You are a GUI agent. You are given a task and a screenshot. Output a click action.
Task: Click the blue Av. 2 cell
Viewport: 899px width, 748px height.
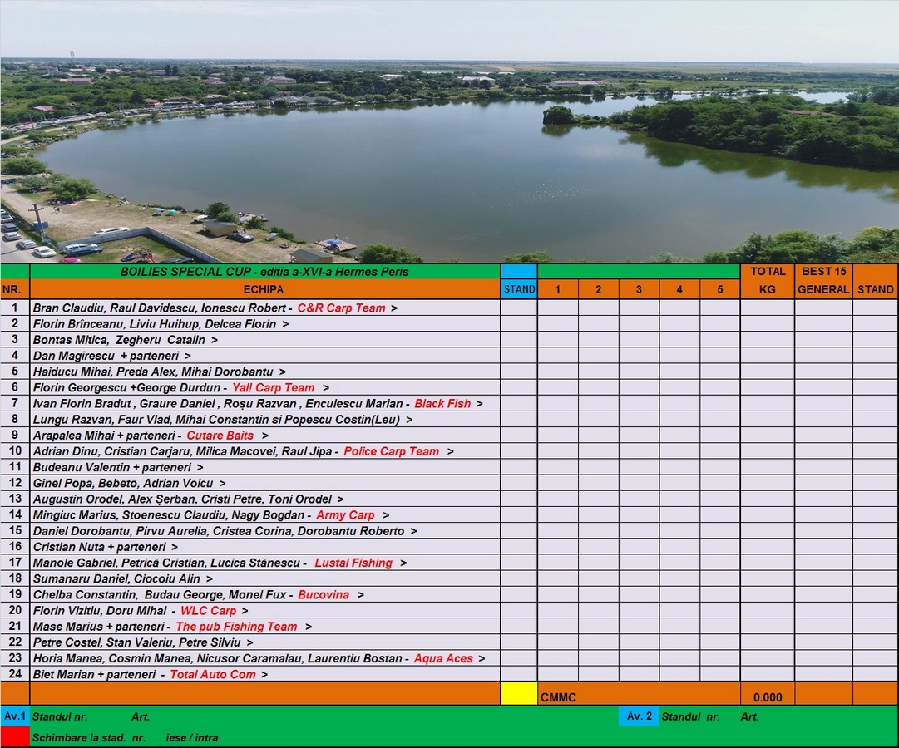638,716
